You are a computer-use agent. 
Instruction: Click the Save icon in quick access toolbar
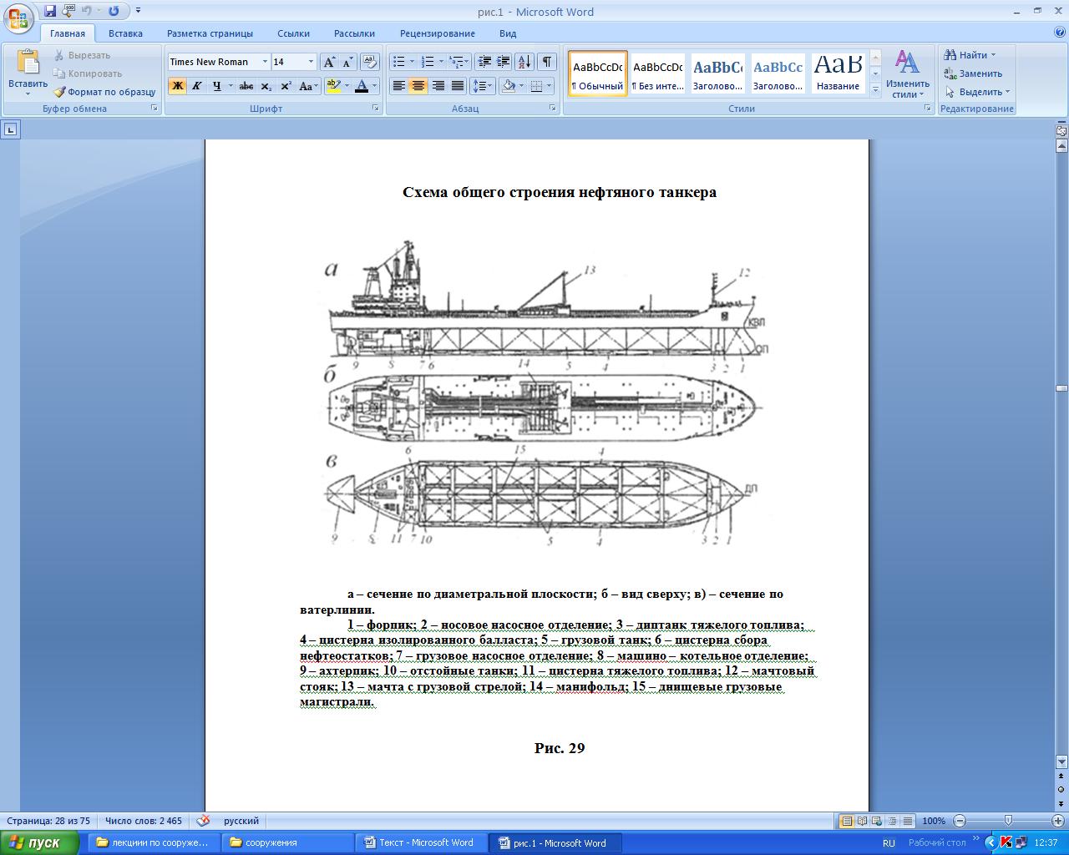50,11
